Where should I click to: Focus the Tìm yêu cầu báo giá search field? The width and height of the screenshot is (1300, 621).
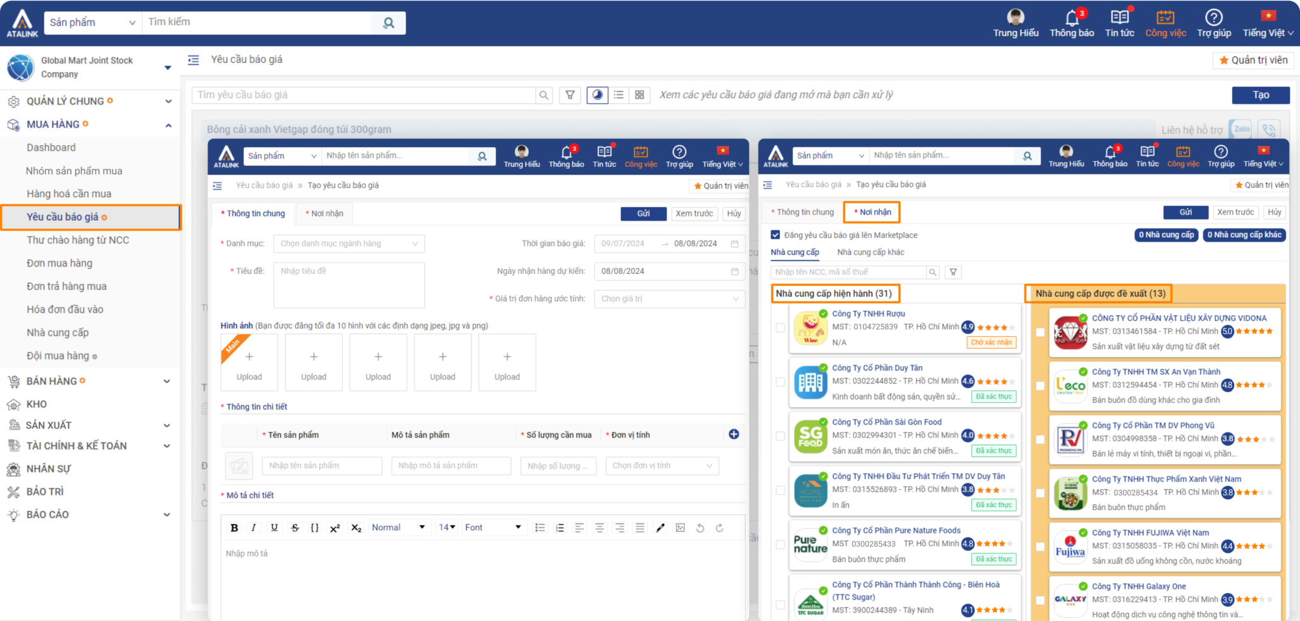pos(364,95)
